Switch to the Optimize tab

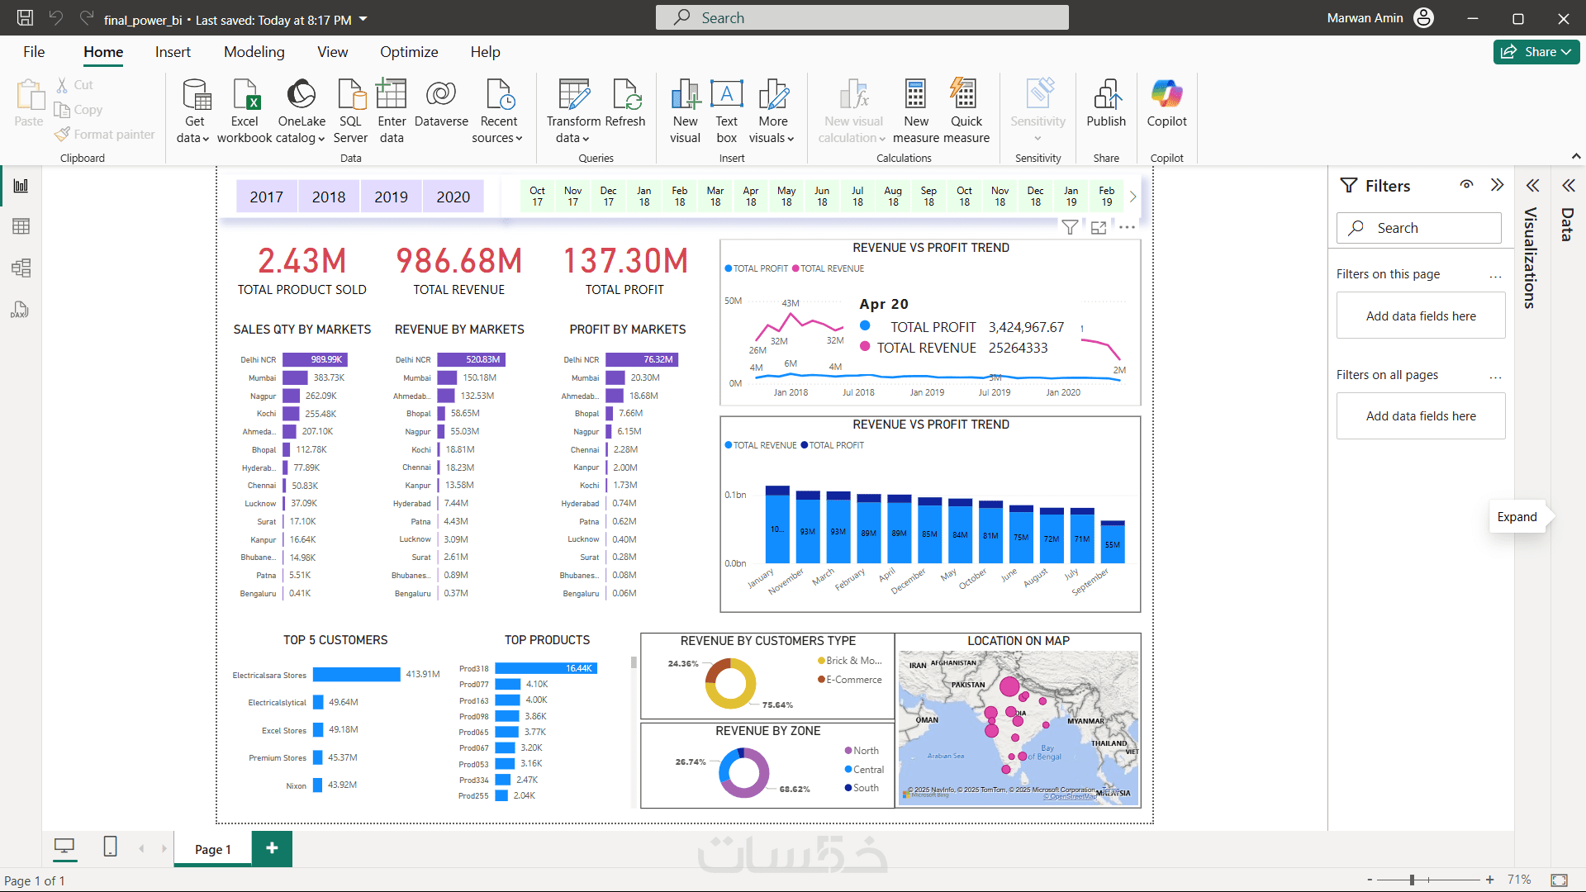click(x=409, y=52)
